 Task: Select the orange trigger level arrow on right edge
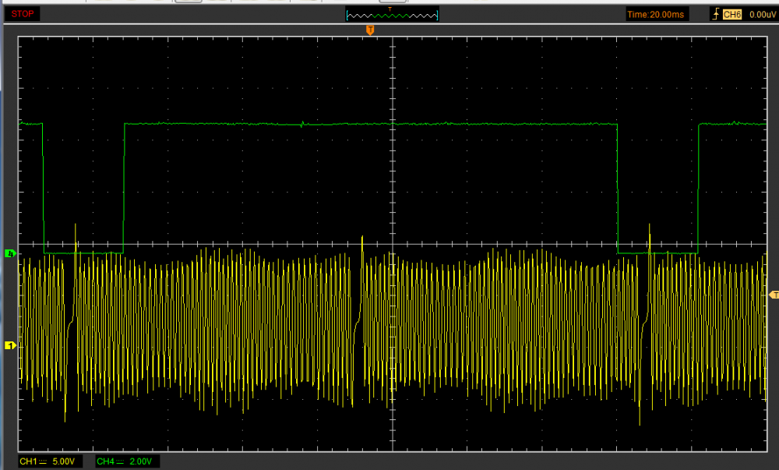tap(773, 295)
